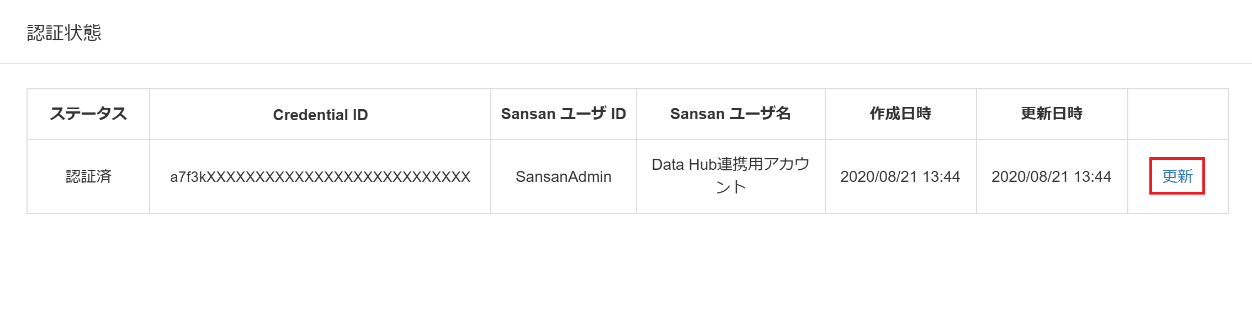This screenshot has width=1252, height=312.
Task: Click the 認証状態 section heading
Action: (64, 33)
